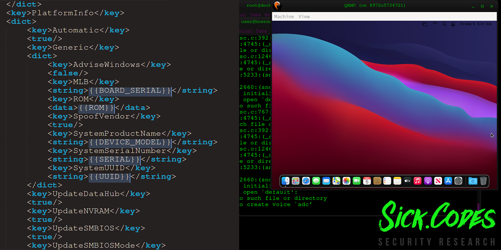Open Launchpad
Screen dimensions: 501x250
pos(296,181)
